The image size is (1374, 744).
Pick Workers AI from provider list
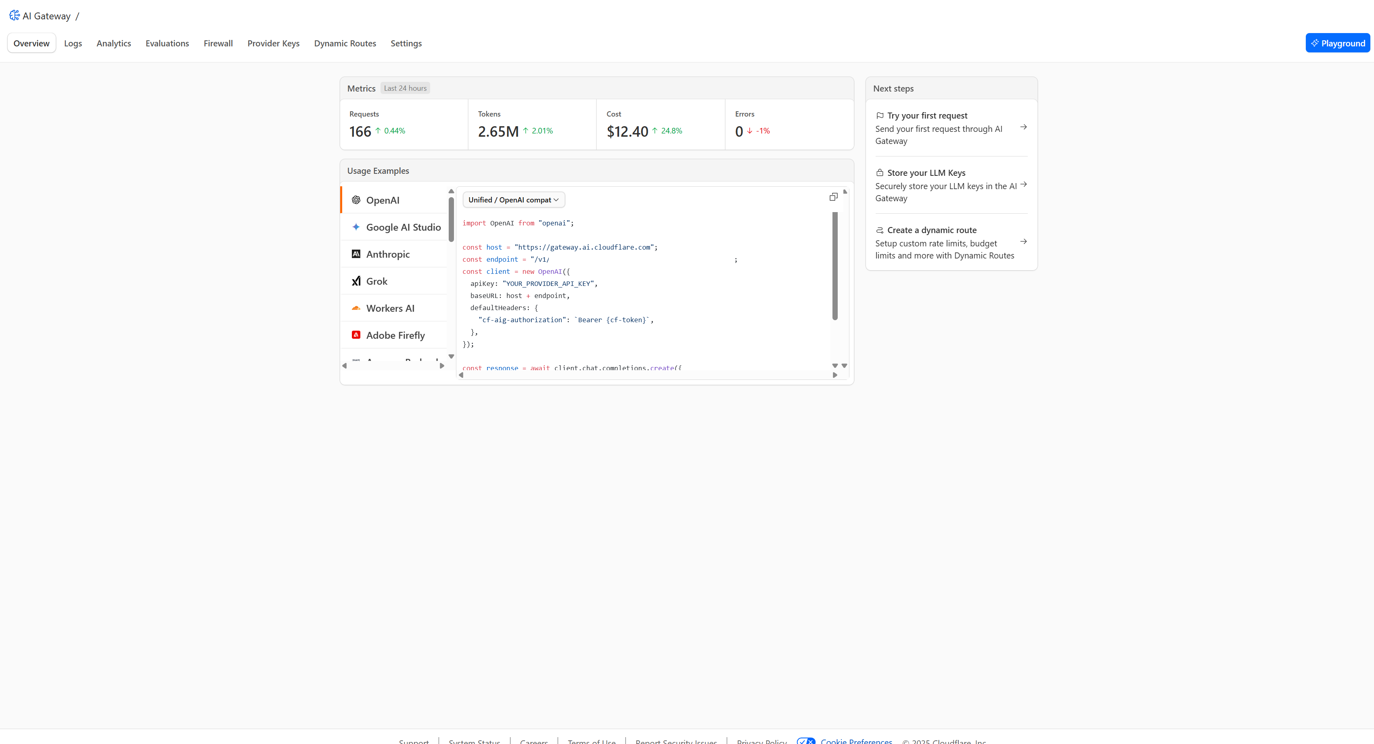tap(390, 308)
